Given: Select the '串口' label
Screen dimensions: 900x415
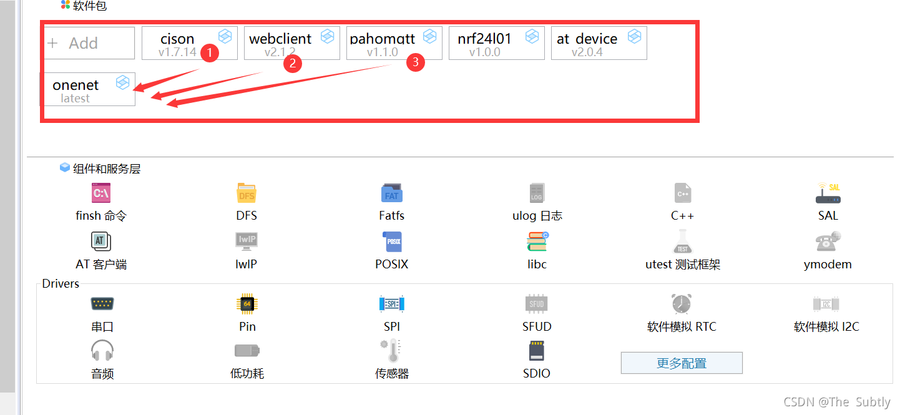Looking at the screenshot, I should [x=102, y=326].
